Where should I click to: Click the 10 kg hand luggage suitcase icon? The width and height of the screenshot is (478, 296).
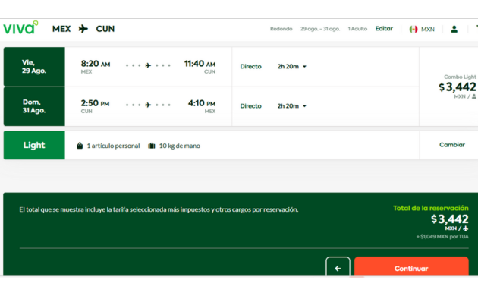pos(152,146)
